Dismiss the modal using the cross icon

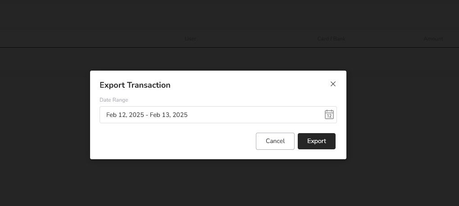pos(333,84)
